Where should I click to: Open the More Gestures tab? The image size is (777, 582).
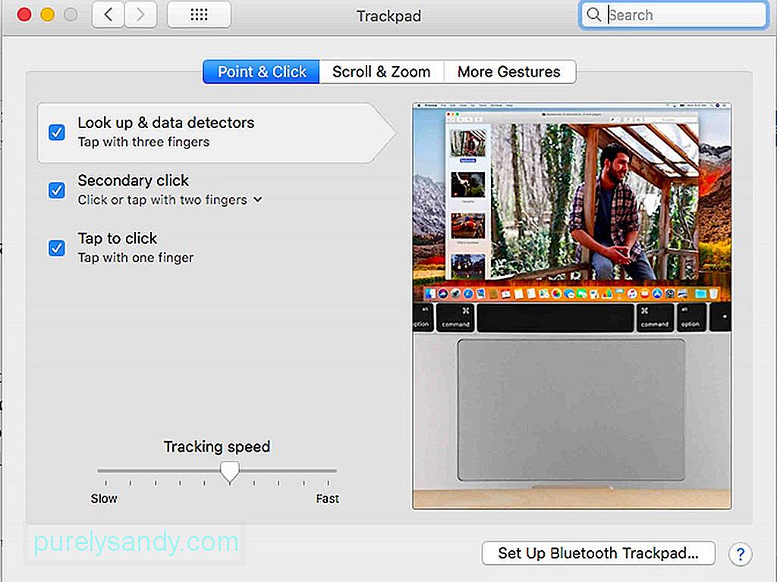(x=509, y=72)
